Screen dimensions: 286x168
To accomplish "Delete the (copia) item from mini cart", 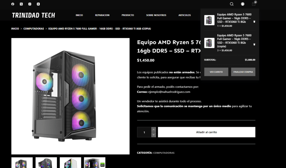I will [x=254, y=45].
